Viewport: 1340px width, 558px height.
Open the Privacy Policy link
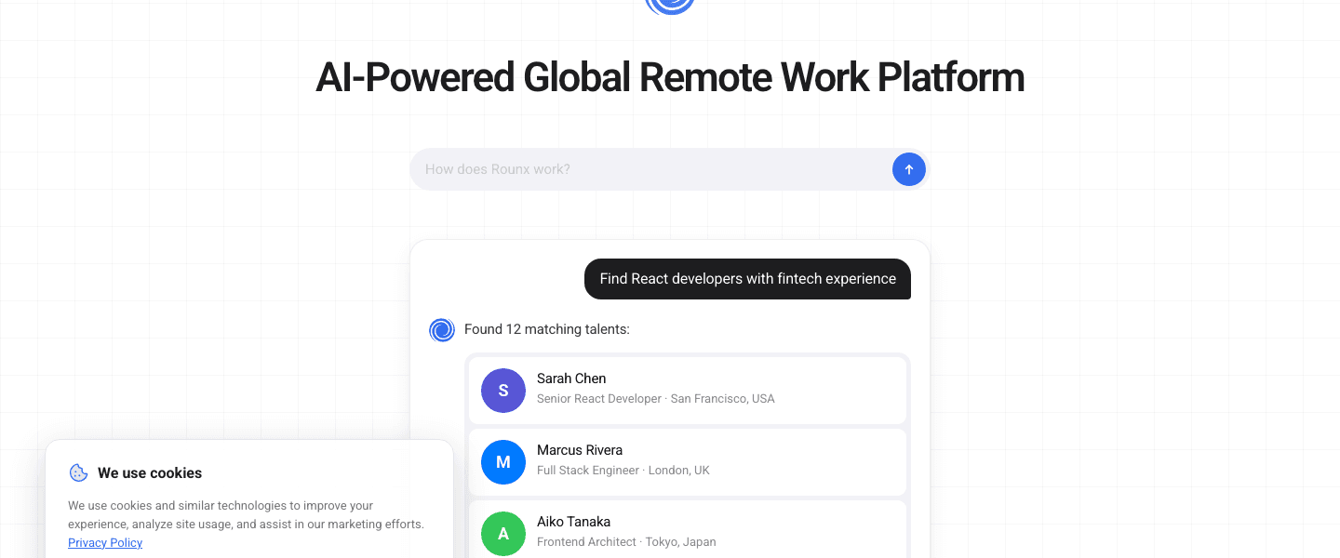point(105,543)
